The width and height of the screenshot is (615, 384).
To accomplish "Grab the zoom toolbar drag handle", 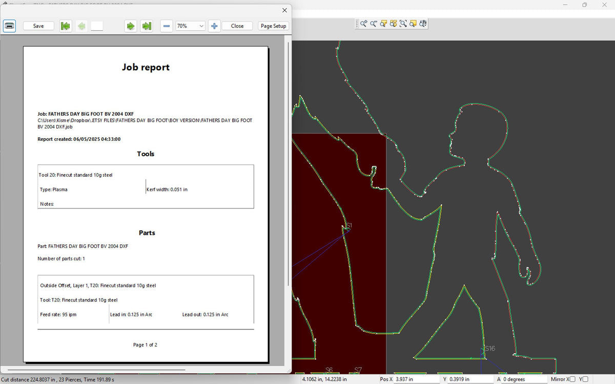I will click(x=357, y=24).
